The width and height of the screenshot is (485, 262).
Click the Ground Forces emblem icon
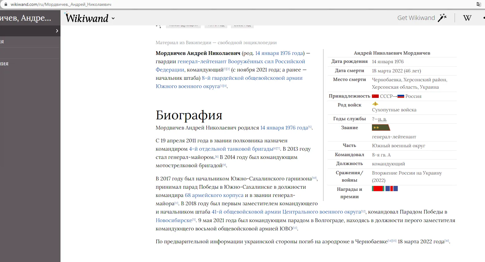click(x=375, y=104)
